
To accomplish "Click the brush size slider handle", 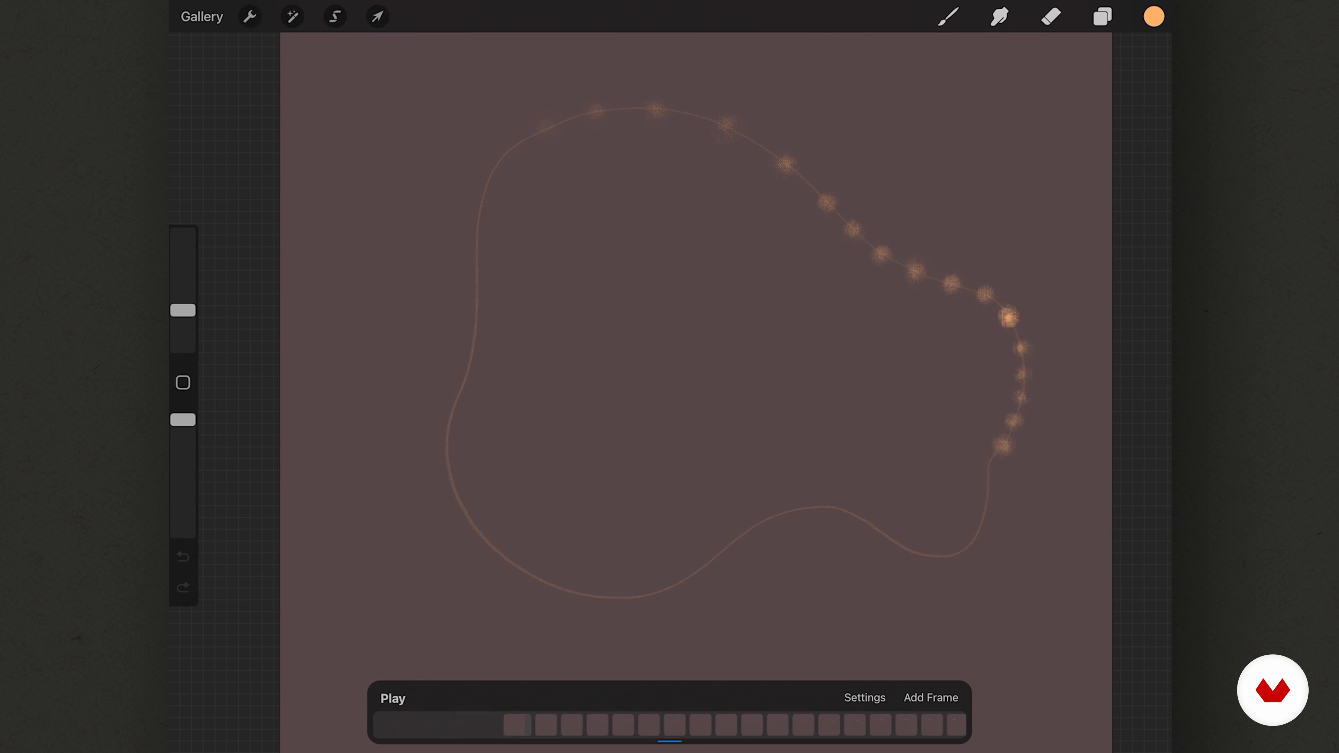I will [x=183, y=310].
